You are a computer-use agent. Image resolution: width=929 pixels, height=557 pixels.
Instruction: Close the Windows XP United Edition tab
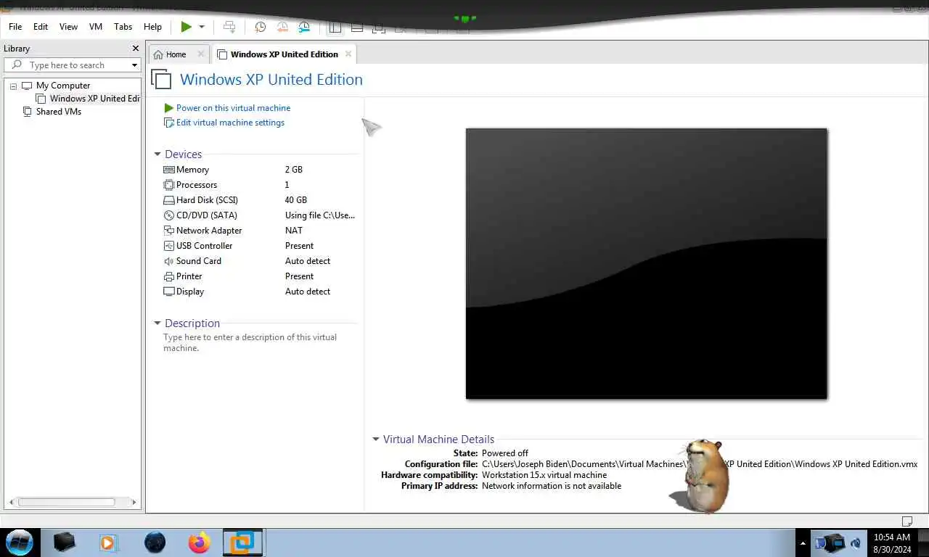pyautogui.click(x=348, y=54)
